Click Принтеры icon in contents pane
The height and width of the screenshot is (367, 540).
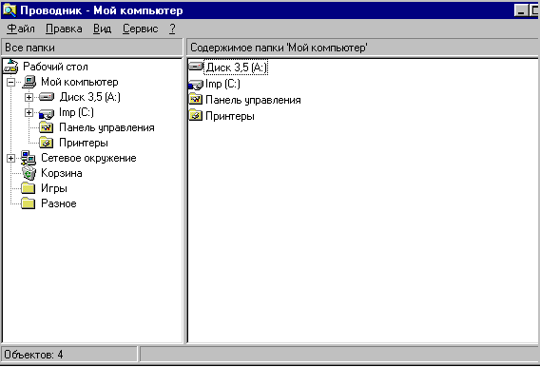196,115
